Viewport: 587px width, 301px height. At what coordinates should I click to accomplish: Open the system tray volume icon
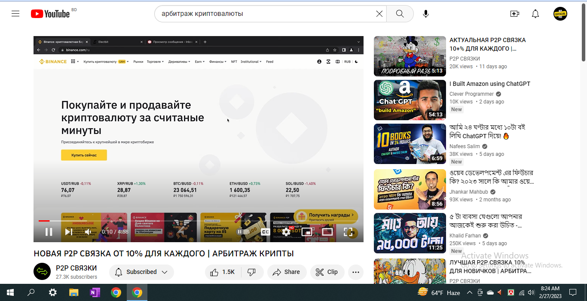click(531, 292)
